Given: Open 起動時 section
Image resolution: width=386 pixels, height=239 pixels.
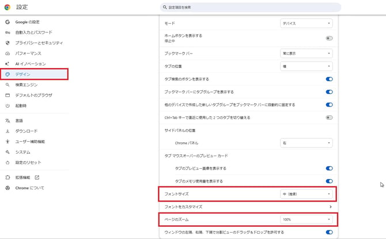Looking at the screenshot, I should point(21,105).
